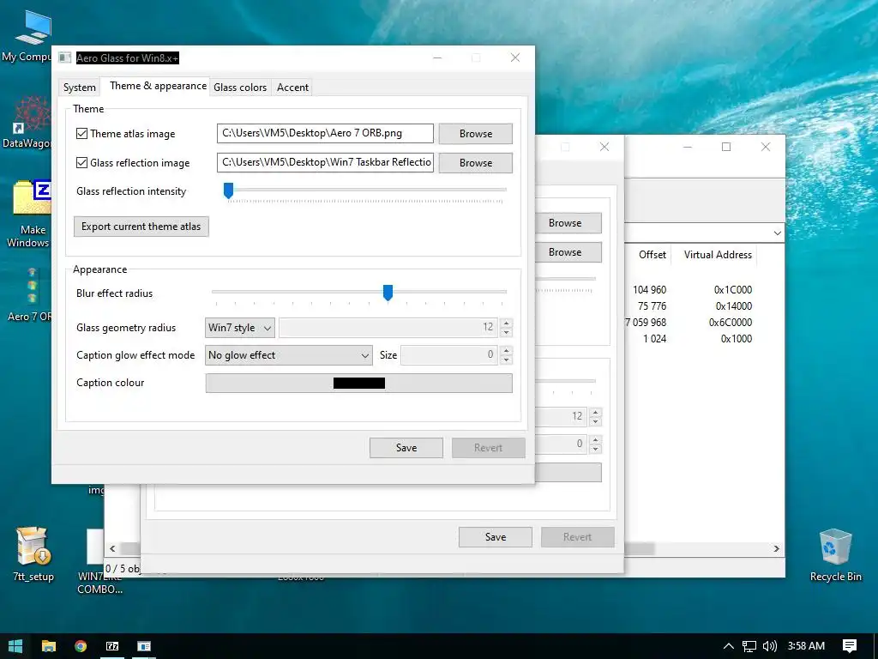Screen dimensions: 878x659
Task: Increase the Glass geometry radius value
Action: click(x=506, y=323)
